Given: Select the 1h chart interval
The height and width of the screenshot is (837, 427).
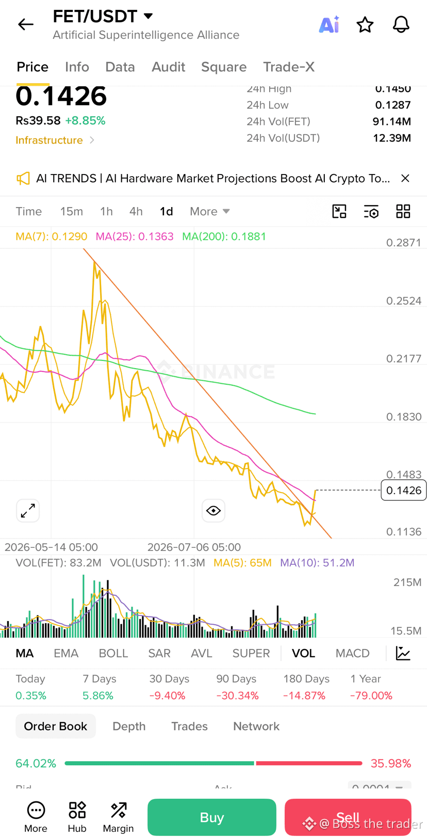Looking at the screenshot, I should [106, 212].
